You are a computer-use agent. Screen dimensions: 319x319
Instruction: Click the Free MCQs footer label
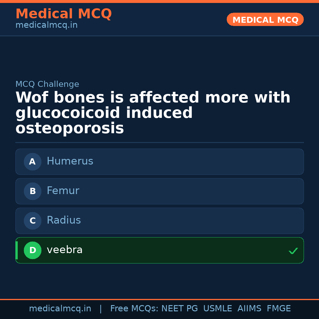pos(134,309)
